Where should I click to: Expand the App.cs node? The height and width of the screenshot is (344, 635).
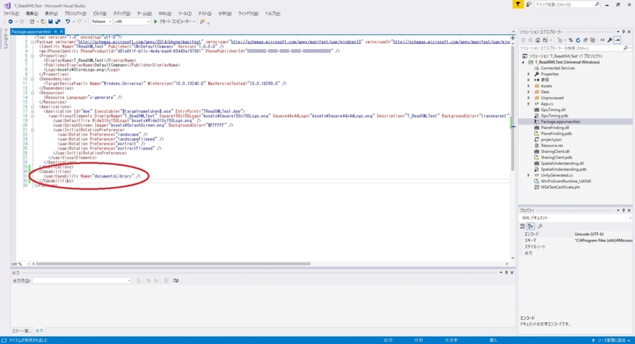click(528, 104)
